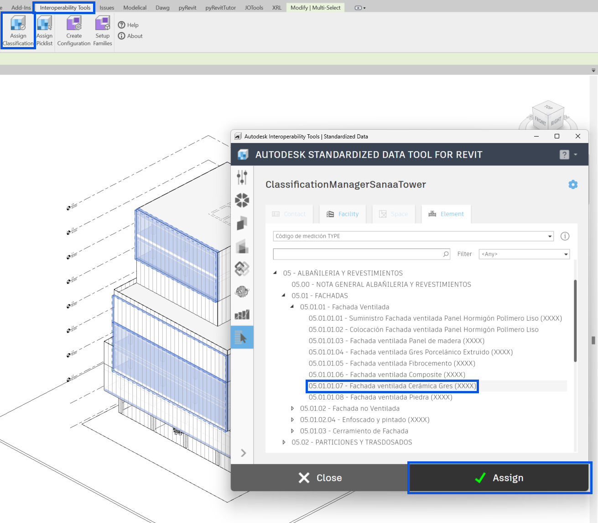This screenshot has height=523, width=598.
Task: Collapse the 05.01 - FACHADAS node
Action: coord(284,296)
